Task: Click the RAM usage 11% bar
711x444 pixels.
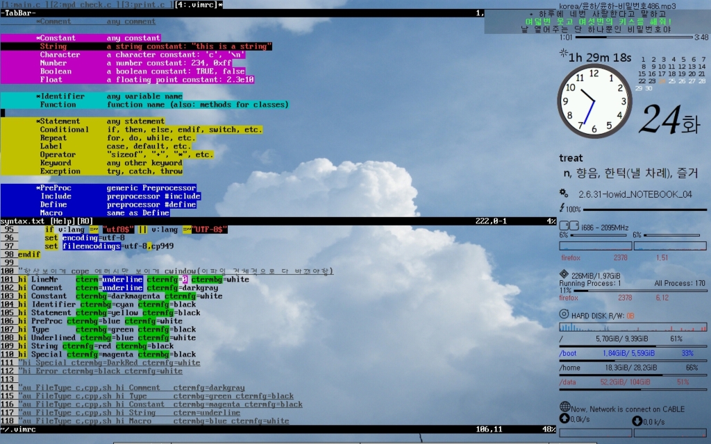Action: [639, 291]
